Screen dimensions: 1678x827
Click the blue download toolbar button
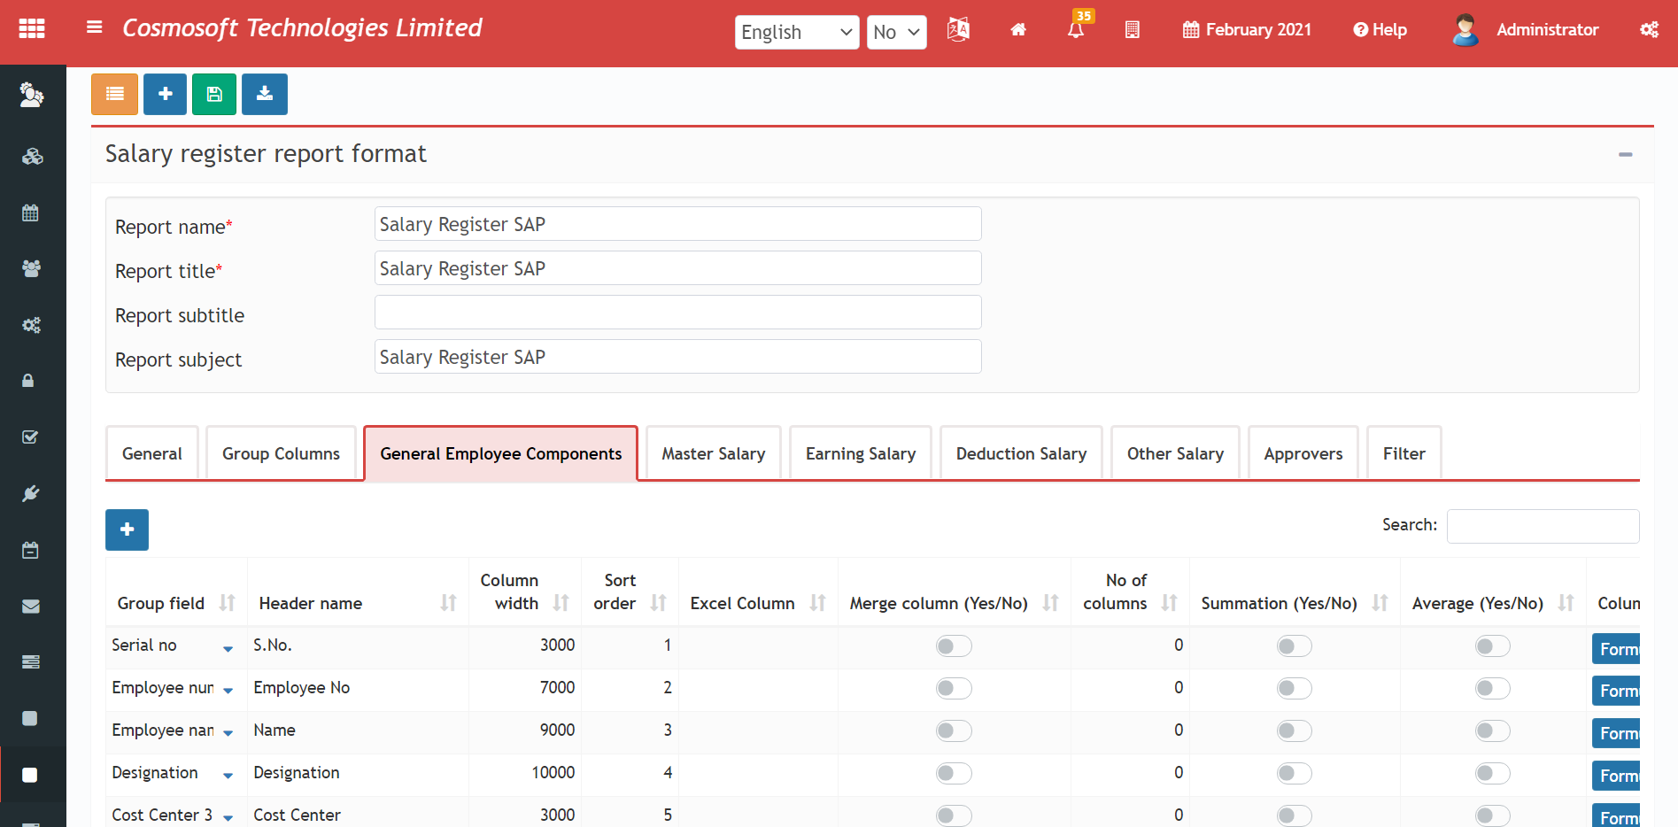(265, 94)
